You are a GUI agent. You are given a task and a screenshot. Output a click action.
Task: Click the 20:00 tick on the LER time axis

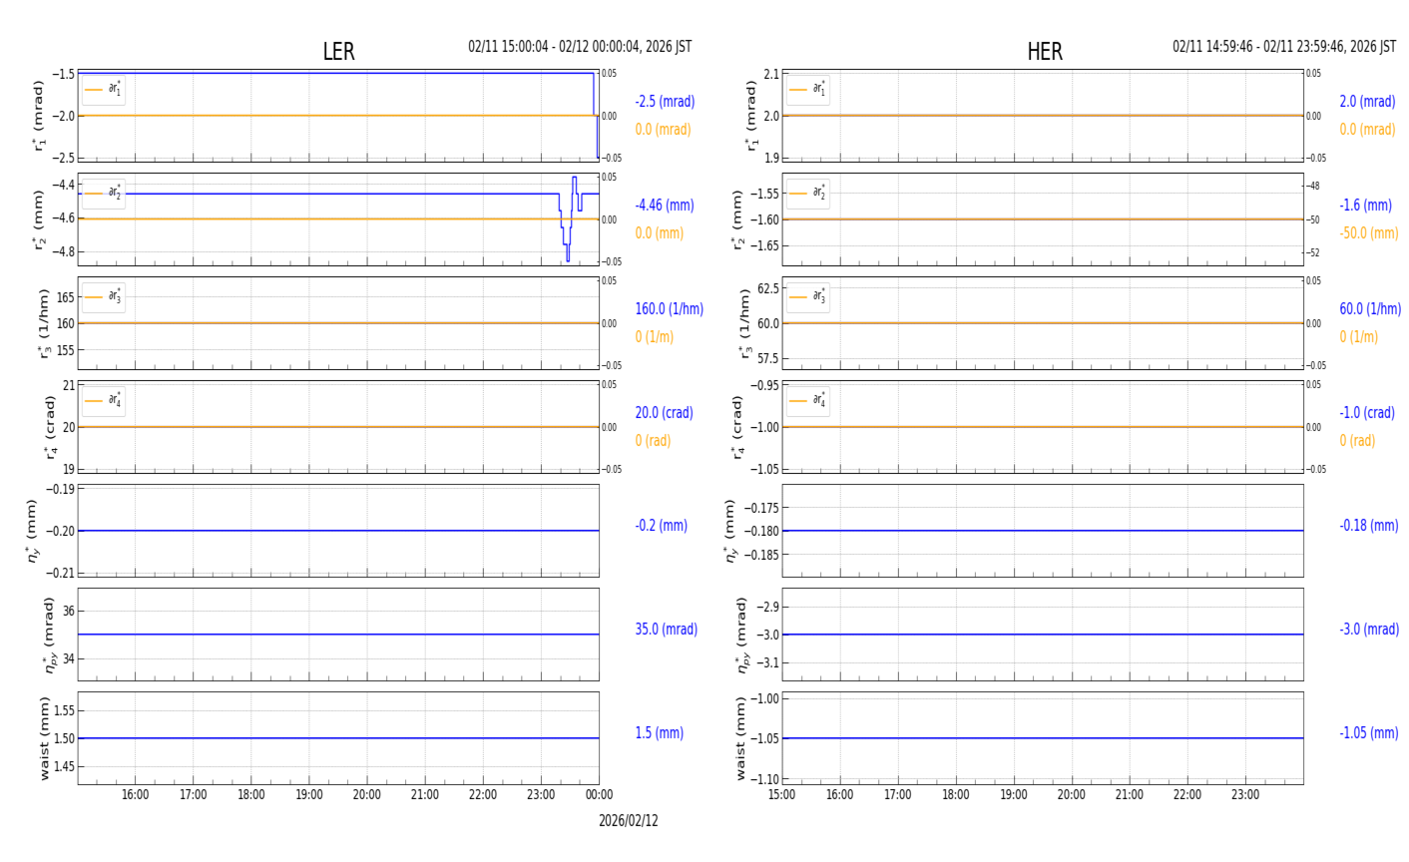(x=367, y=795)
